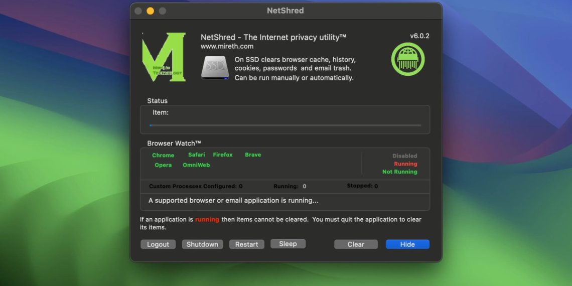
Task: Select Firefox in Browser Watch
Action: [222, 155]
